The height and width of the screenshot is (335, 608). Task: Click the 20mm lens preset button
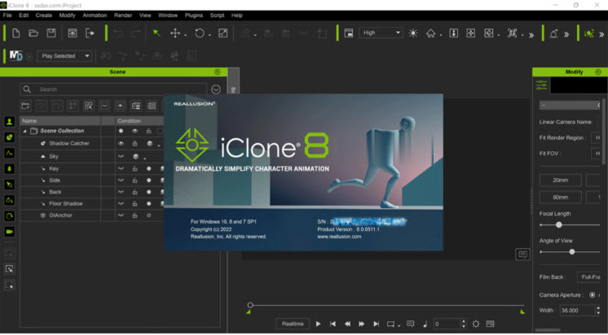click(560, 181)
